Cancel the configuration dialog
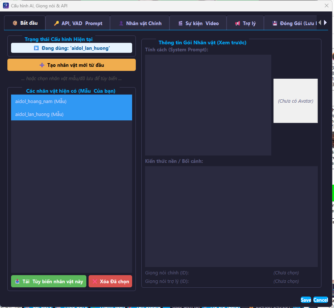This screenshot has height=308, width=334. click(320, 300)
